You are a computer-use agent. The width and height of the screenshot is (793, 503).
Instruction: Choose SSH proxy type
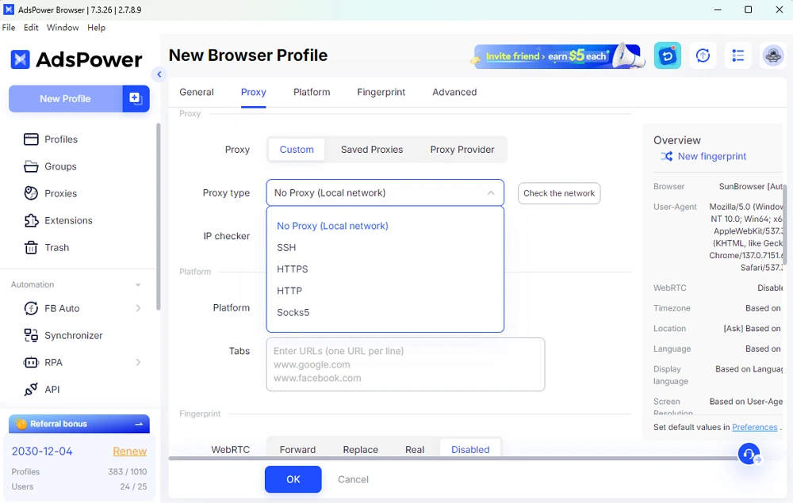point(385,248)
